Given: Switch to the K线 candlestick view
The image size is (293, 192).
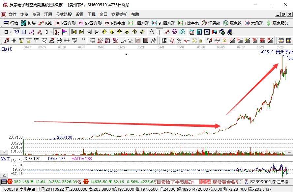Looking at the screenshot, I should click(45, 23).
